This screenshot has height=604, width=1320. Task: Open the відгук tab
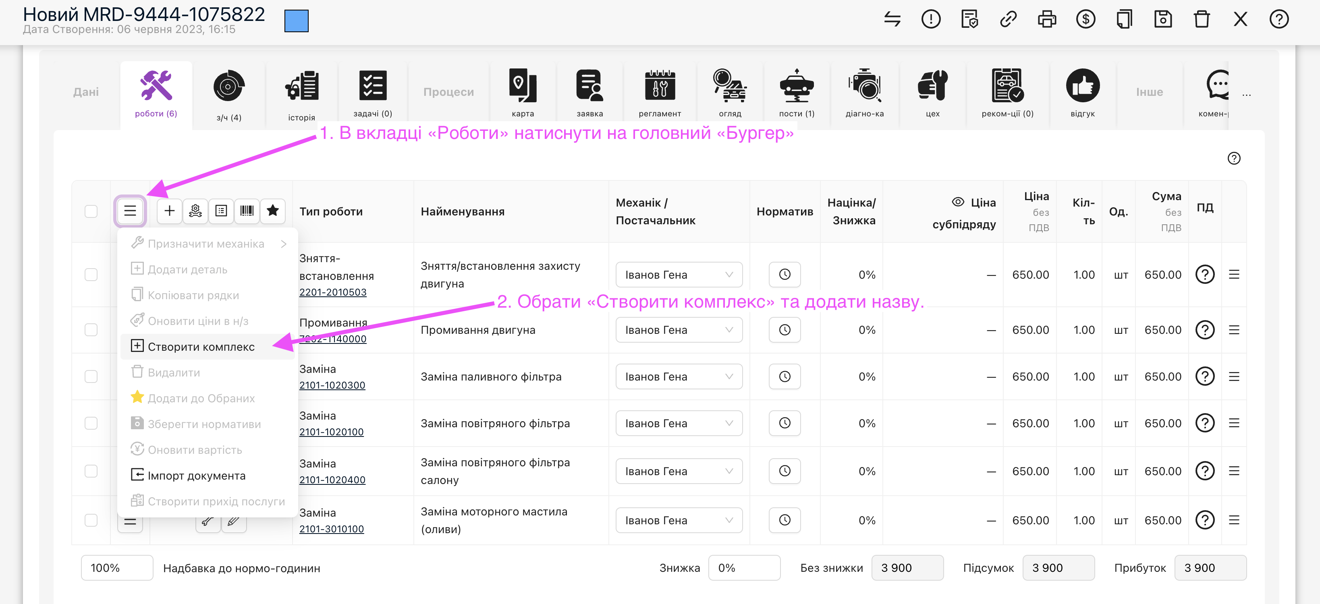1082,93
